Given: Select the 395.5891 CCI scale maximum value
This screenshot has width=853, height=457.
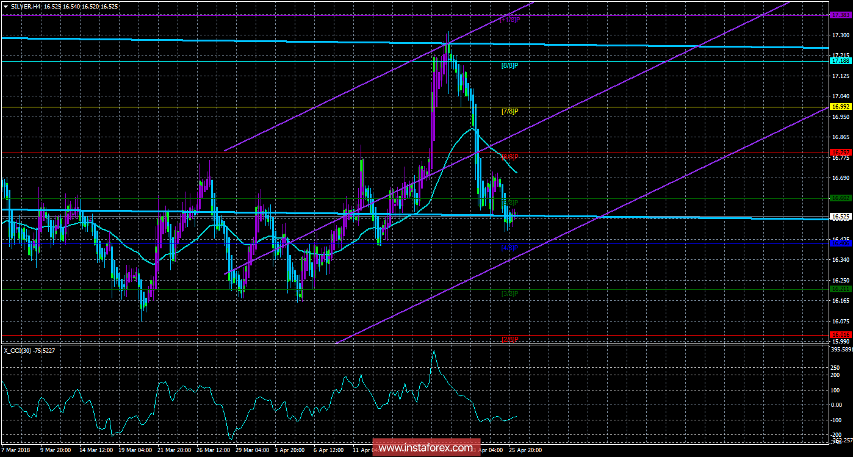Looking at the screenshot, I should click(841, 350).
